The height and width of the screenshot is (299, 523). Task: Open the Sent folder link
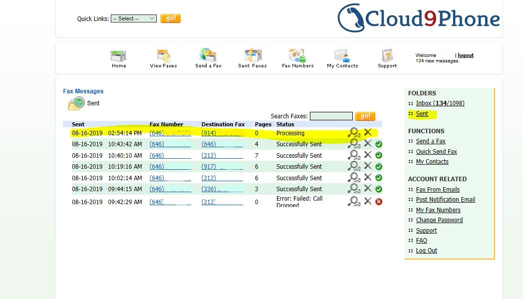coord(422,114)
